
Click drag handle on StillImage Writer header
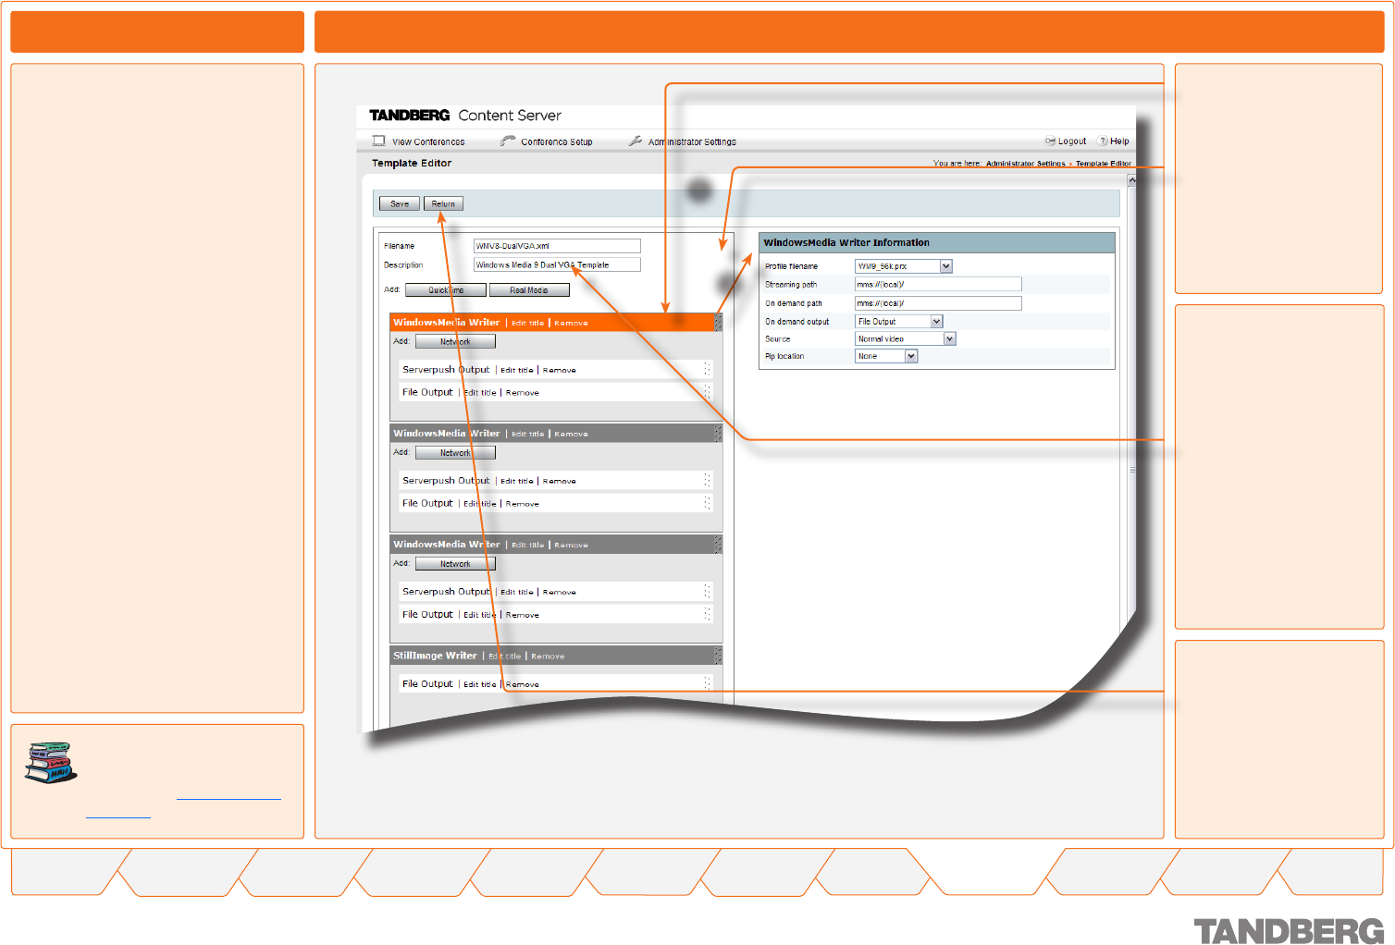718,656
